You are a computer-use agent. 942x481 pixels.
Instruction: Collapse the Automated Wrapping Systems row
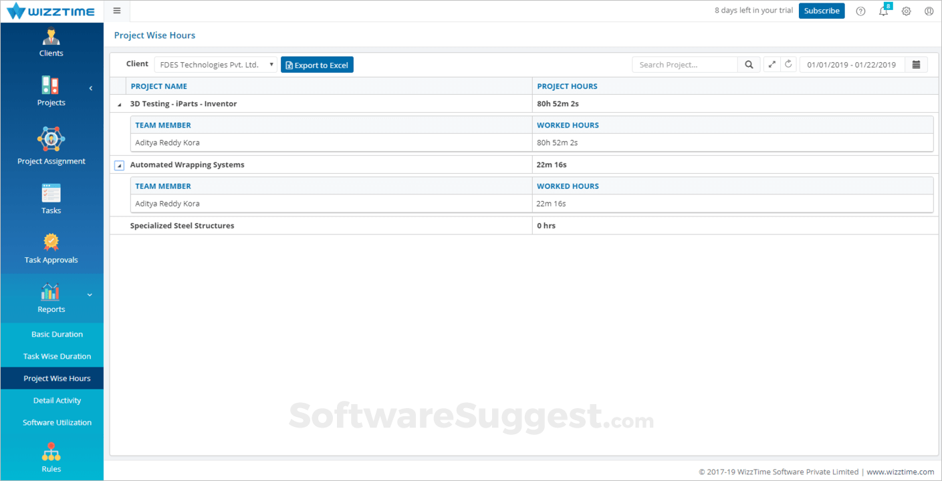(119, 165)
